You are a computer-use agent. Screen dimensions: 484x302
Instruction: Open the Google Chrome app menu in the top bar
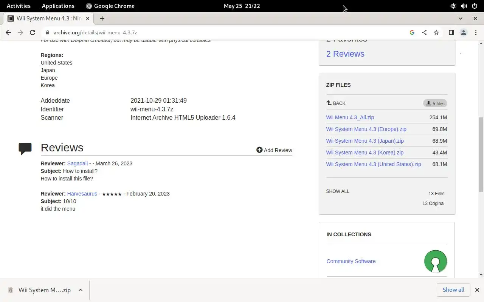tap(110, 6)
